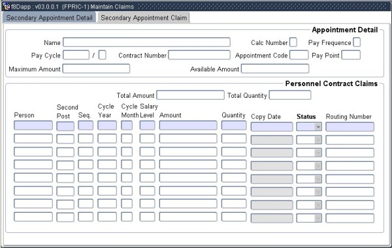Focus Cycle Month field in first row
392x248 pixels.
[127, 125]
